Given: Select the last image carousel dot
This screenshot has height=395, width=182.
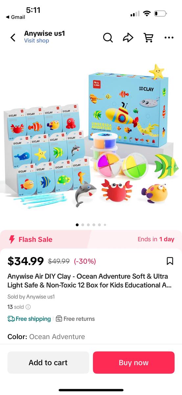Looking at the screenshot, I should (105, 225).
